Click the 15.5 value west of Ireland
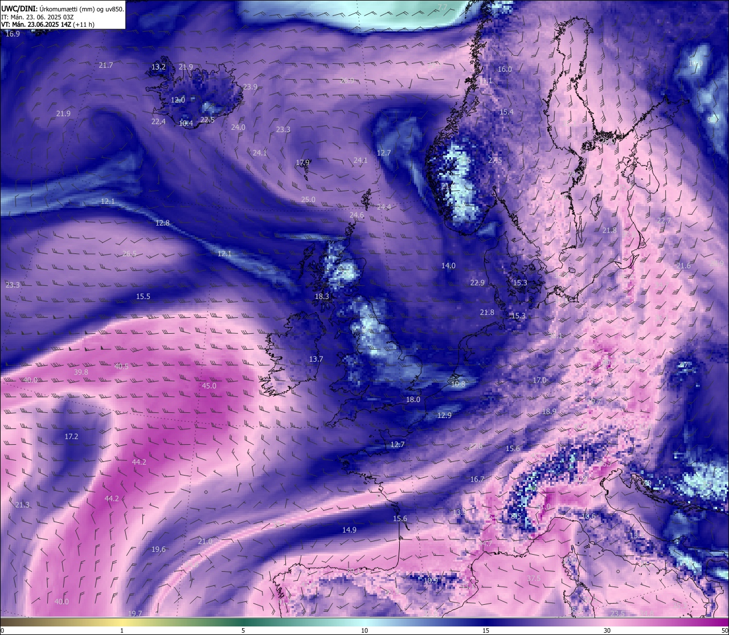The width and height of the screenshot is (729, 635). pos(143,297)
